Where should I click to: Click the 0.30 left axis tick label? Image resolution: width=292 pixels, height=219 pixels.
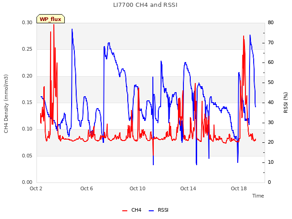27,22
